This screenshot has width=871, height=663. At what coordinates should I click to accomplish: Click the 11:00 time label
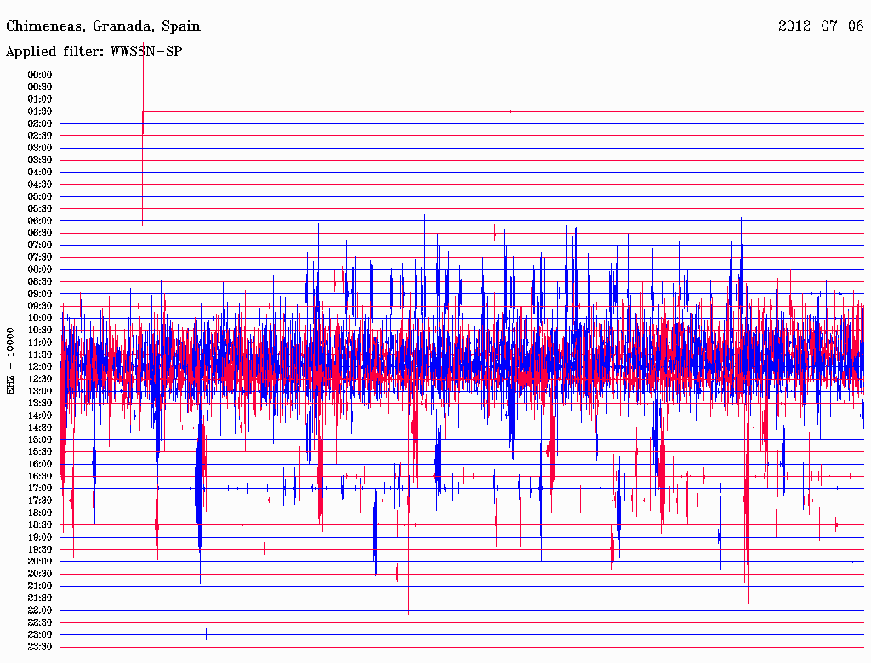(x=40, y=343)
